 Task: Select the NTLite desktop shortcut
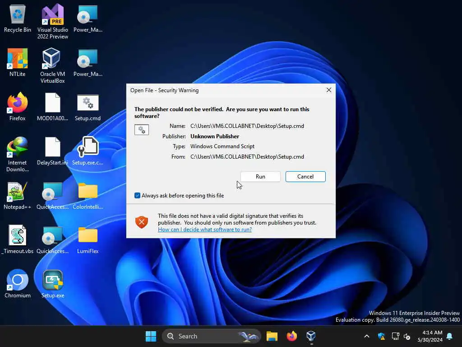pos(18,62)
